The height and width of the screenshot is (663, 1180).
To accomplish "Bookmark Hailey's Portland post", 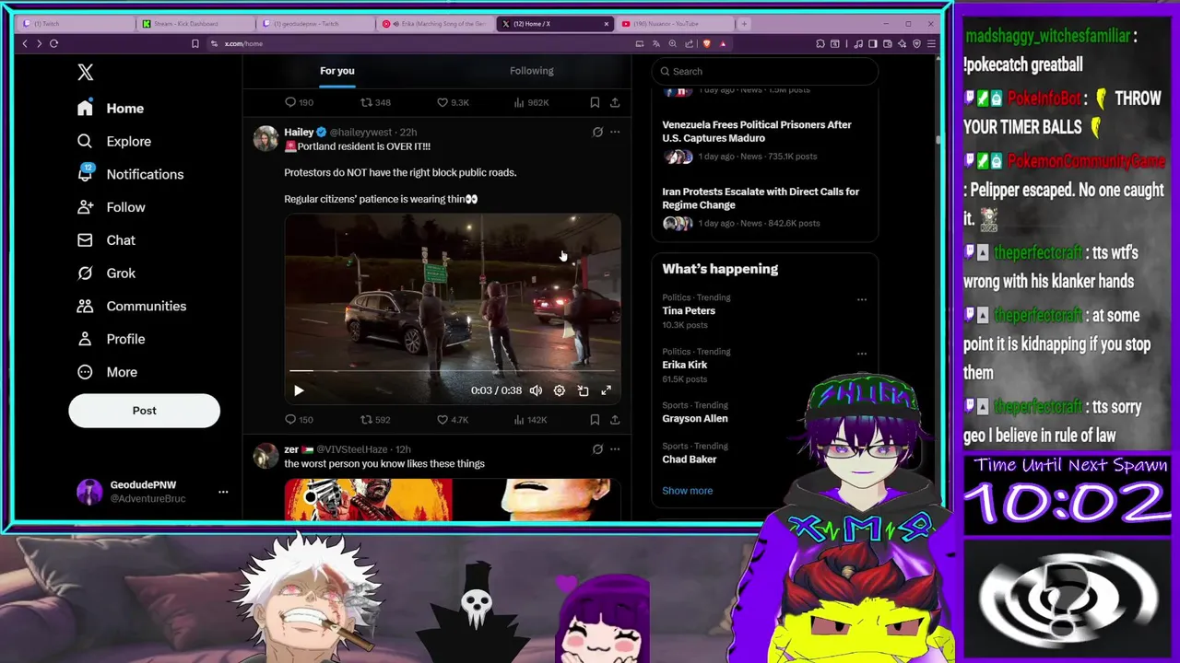I will (595, 420).
